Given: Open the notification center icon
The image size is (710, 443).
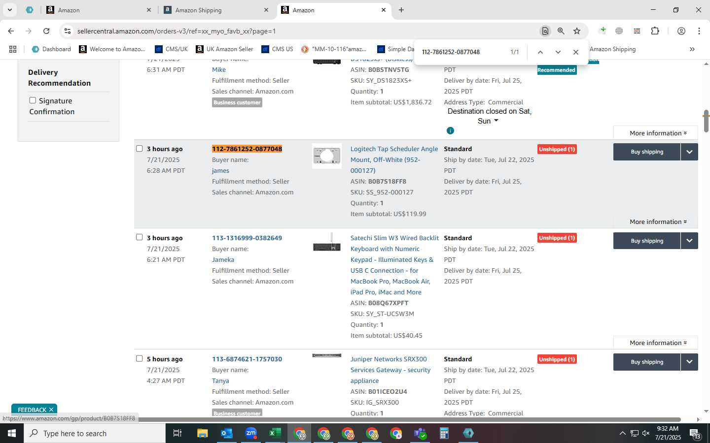Looking at the screenshot, I should coord(695,433).
